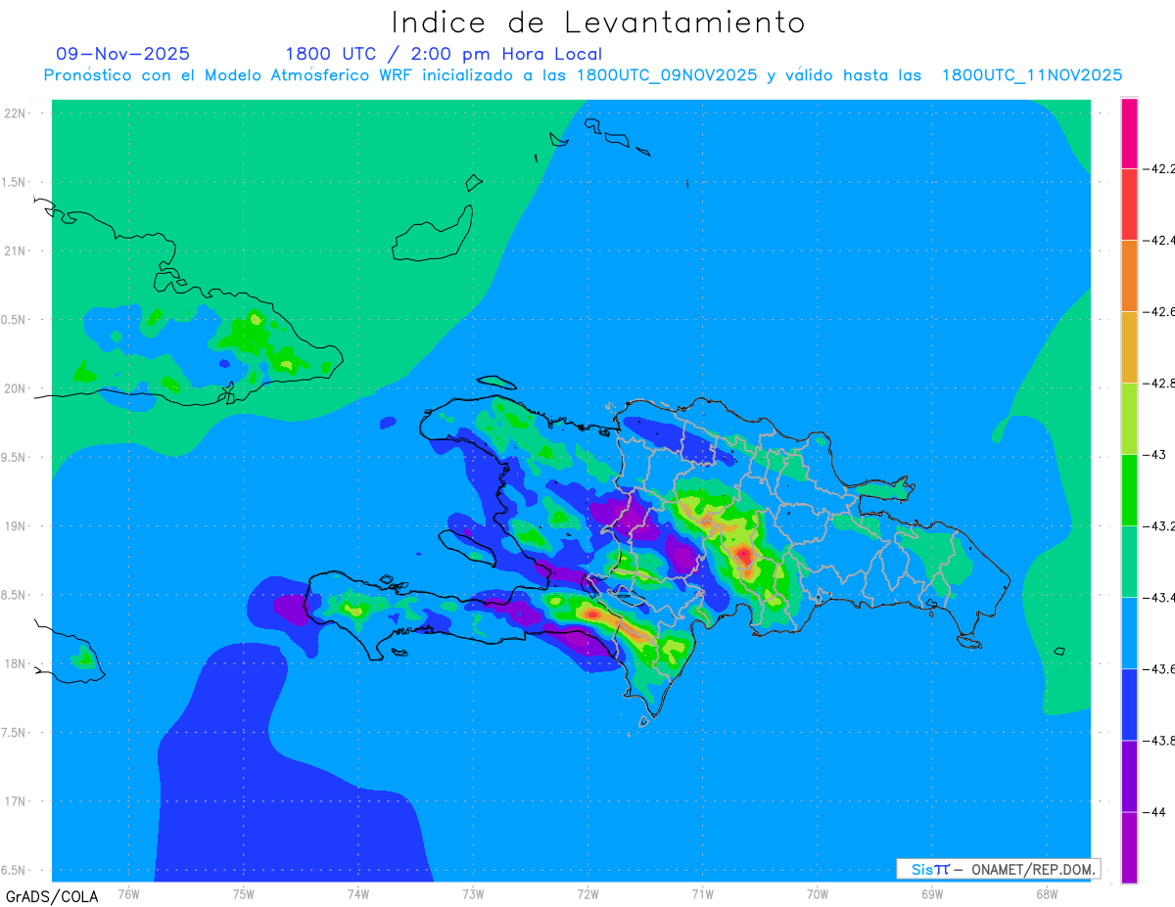Image resolution: width=1175 pixels, height=907 pixels.
Task: Click the '-43.6' legend value
Action: (x=1160, y=668)
